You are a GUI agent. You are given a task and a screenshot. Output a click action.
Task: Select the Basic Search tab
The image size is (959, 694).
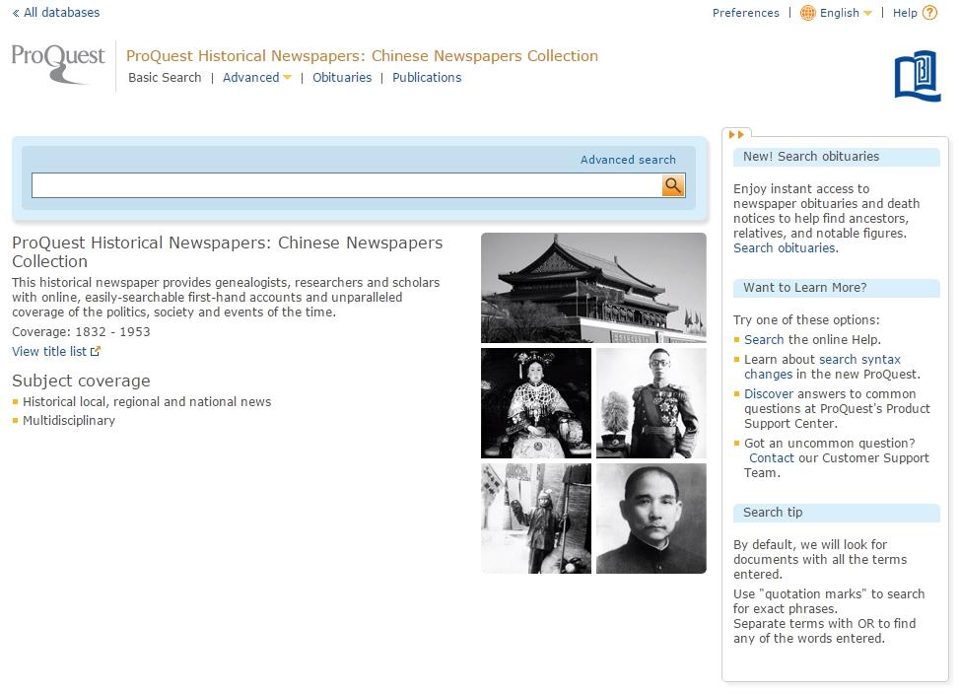pos(165,78)
